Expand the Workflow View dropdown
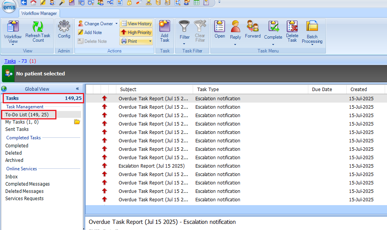Viewport: 387px width, 230px height. coord(13,44)
